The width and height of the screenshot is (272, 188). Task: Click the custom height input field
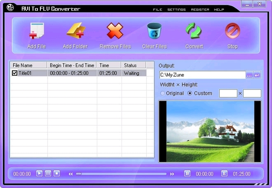pos(252,93)
